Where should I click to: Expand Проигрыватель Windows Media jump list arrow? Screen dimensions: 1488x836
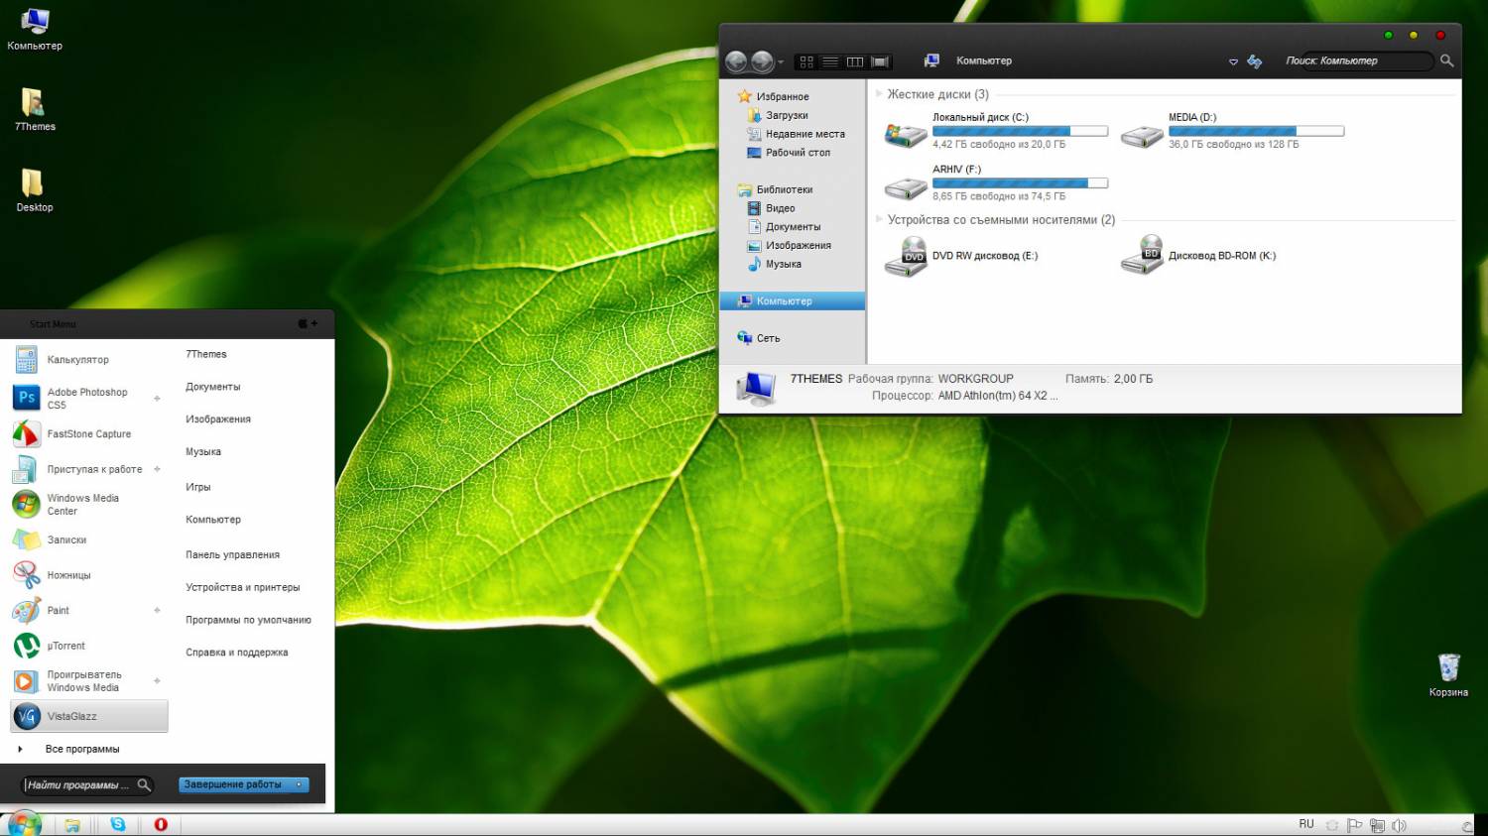157,681
